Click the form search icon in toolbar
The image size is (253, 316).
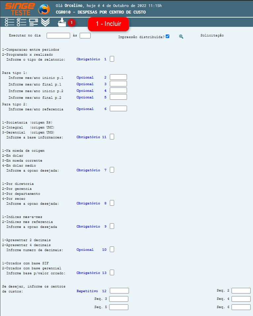(x=33, y=22)
